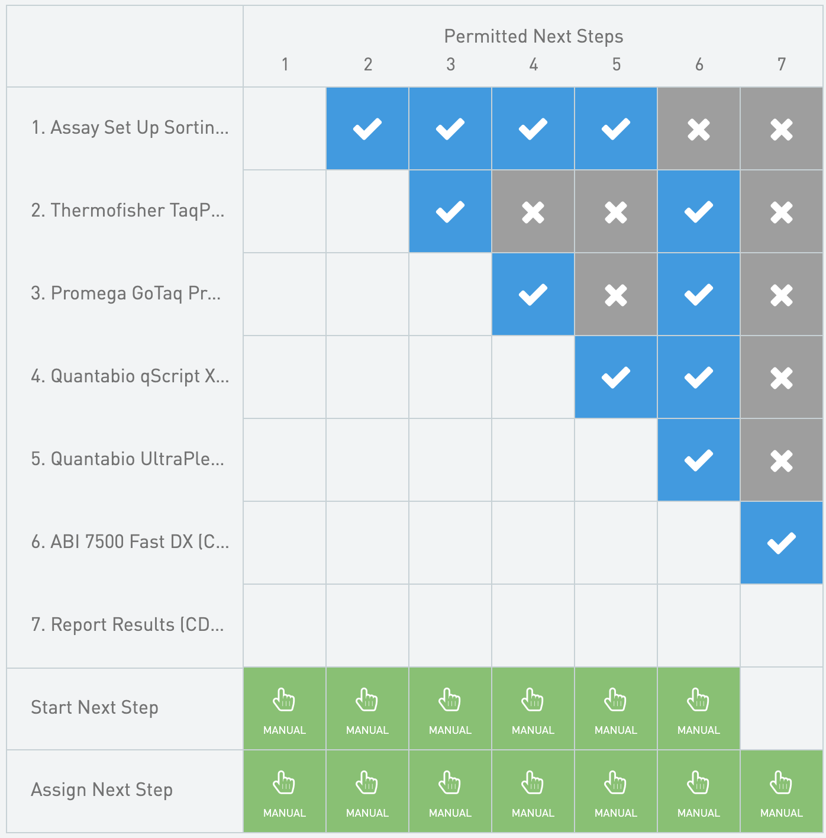Toggle the manual Assign Next Step for column 5

616,791
